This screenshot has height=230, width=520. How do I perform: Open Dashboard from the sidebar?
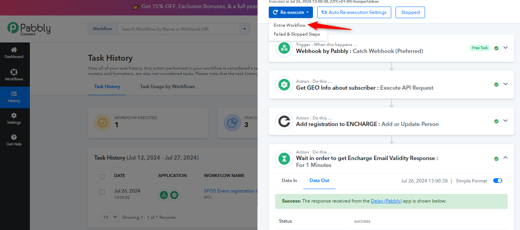(x=14, y=53)
